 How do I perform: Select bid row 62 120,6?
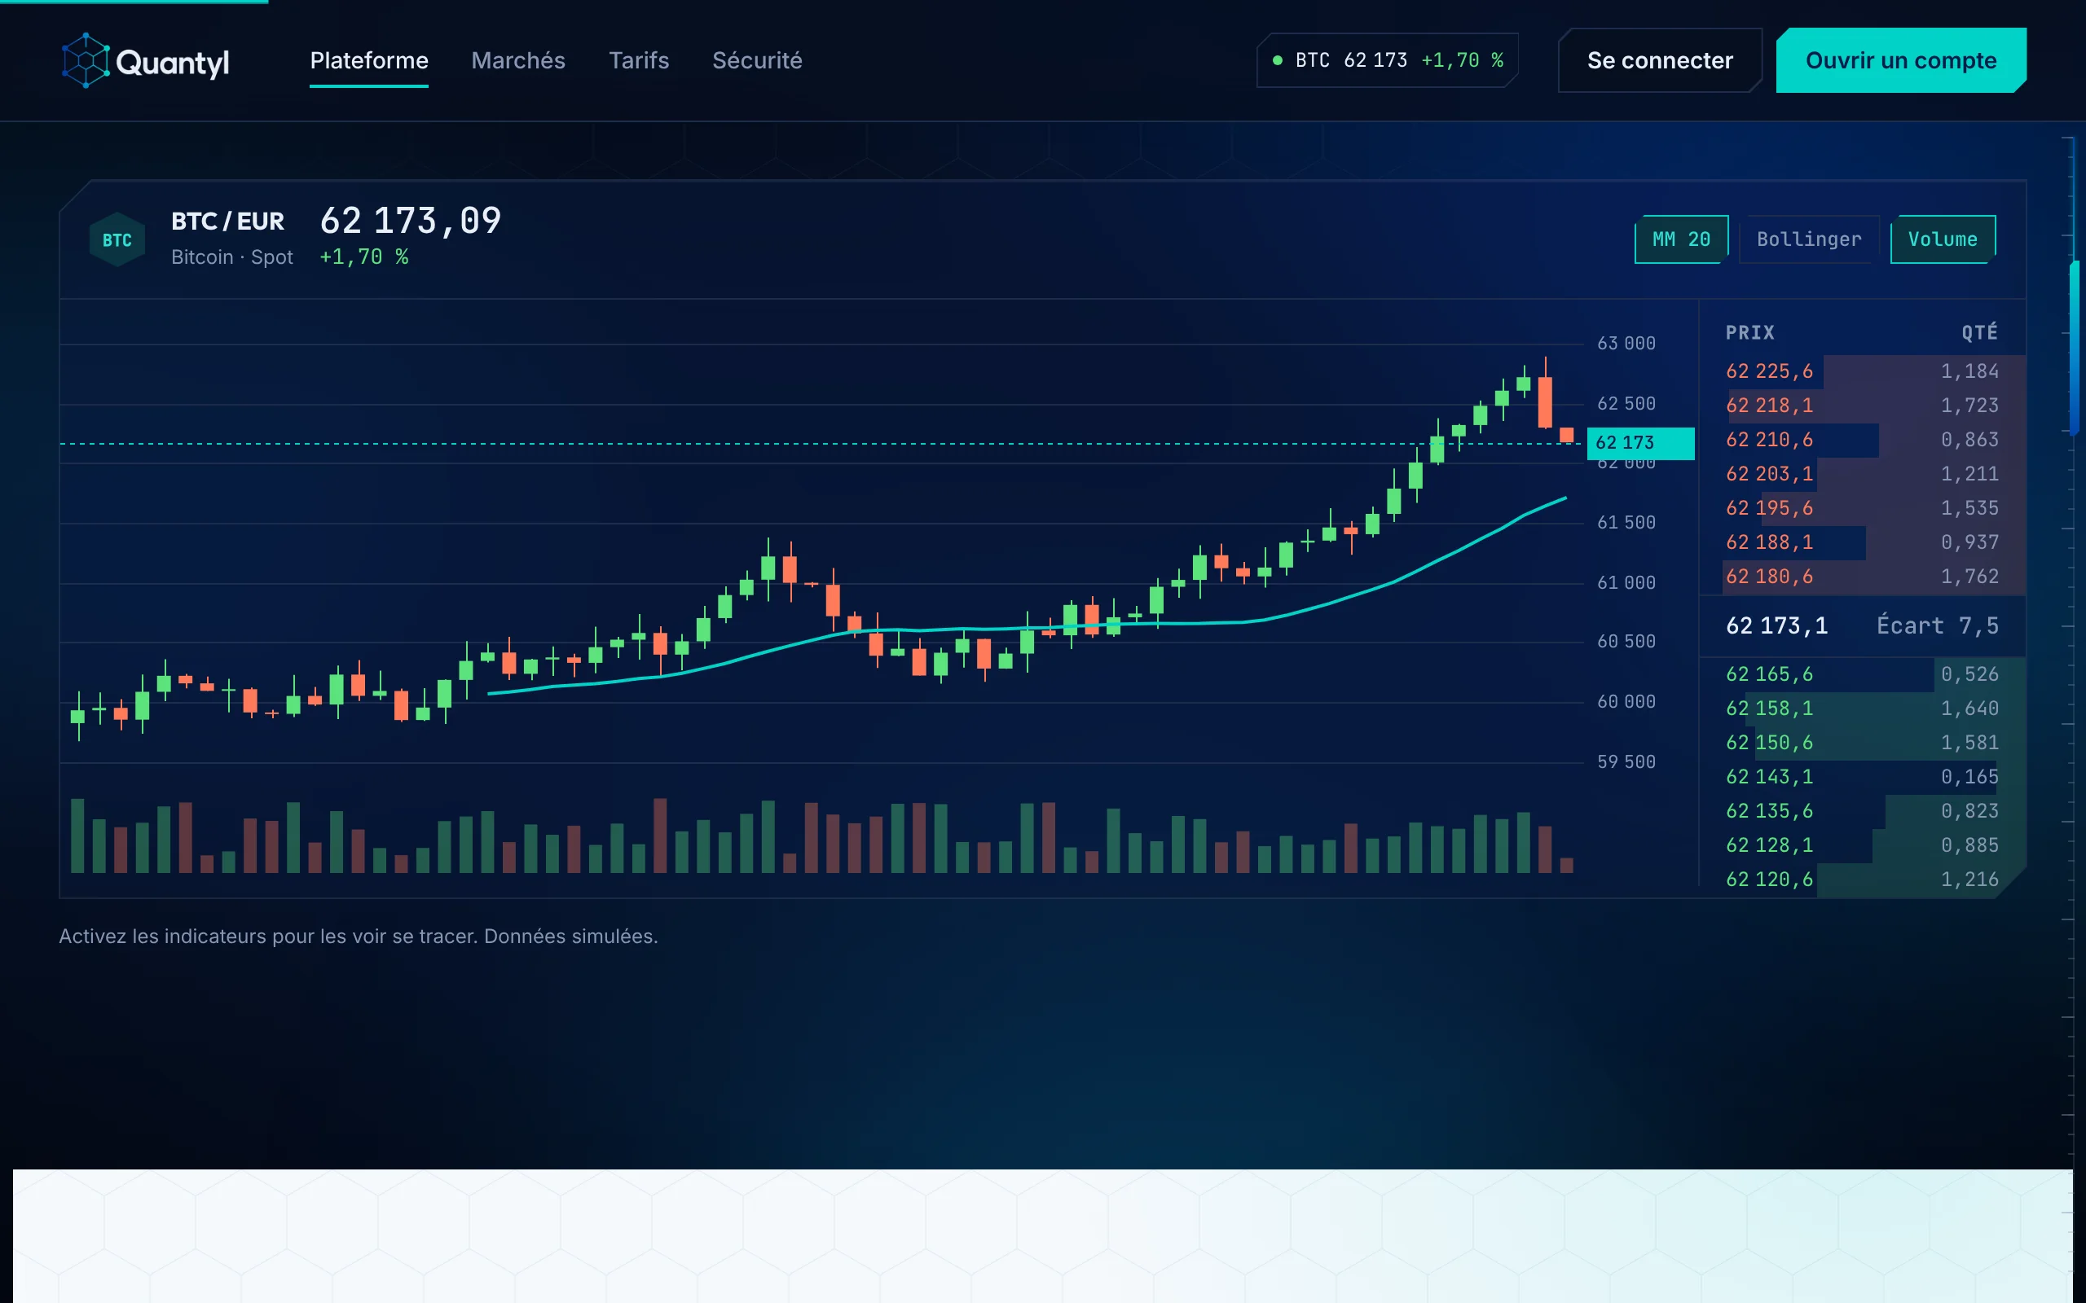(1862, 880)
